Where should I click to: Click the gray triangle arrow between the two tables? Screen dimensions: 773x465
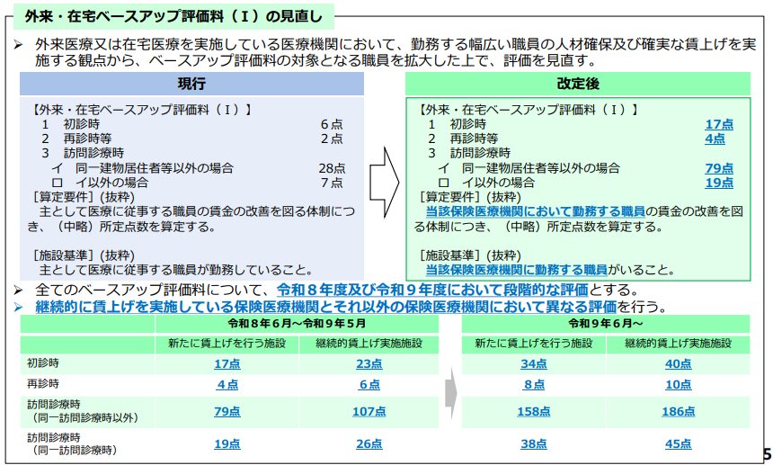tap(451, 393)
